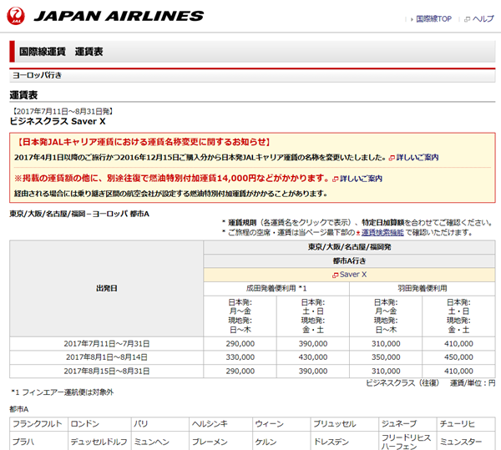Open the 国際線TOP link
The height and width of the screenshot is (450, 501).
coord(433,19)
